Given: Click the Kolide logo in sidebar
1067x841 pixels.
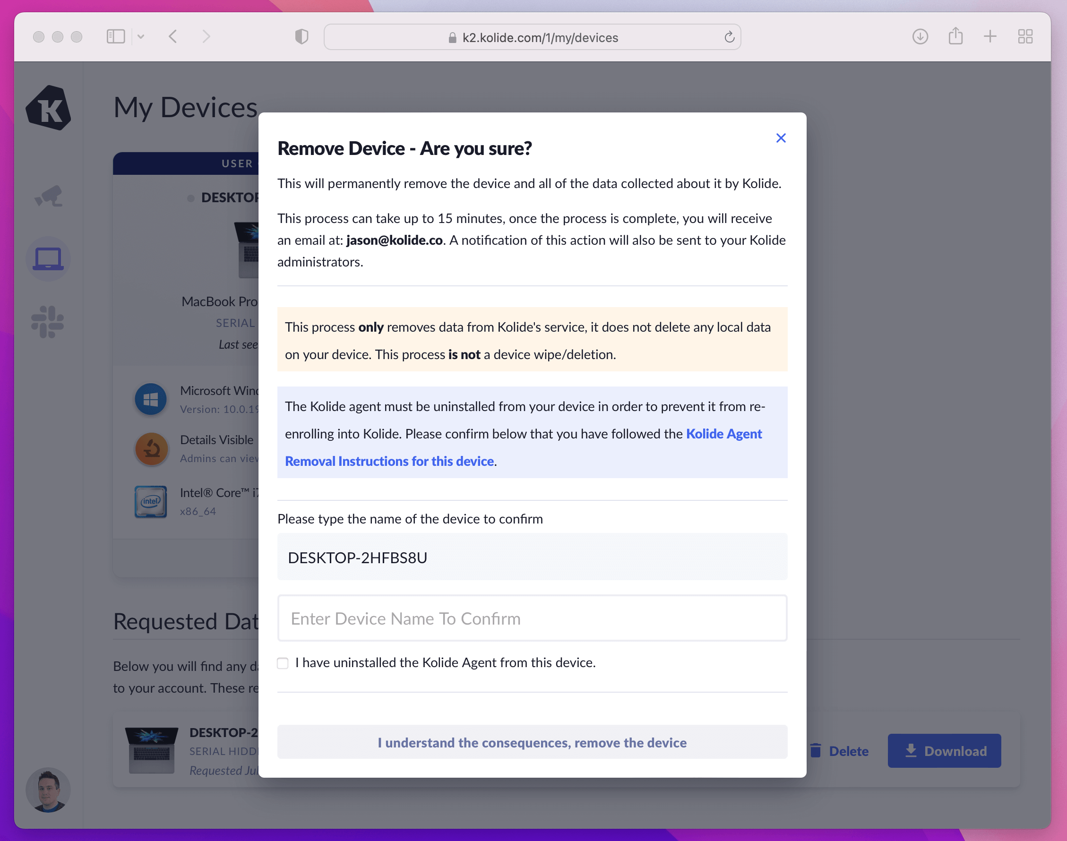Looking at the screenshot, I should pyautogui.click(x=48, y=108).
